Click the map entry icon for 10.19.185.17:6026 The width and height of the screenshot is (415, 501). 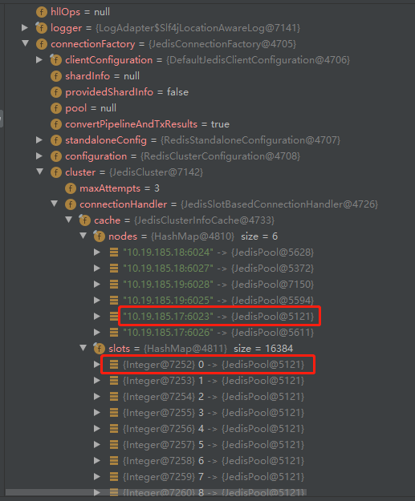[114, 333]
